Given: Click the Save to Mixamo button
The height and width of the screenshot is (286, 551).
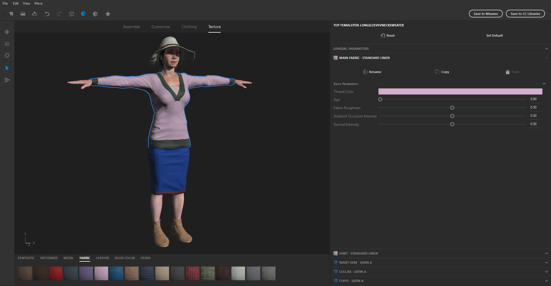Looking at the screenshot, I should pyautogui.click(x=485, y=13).
